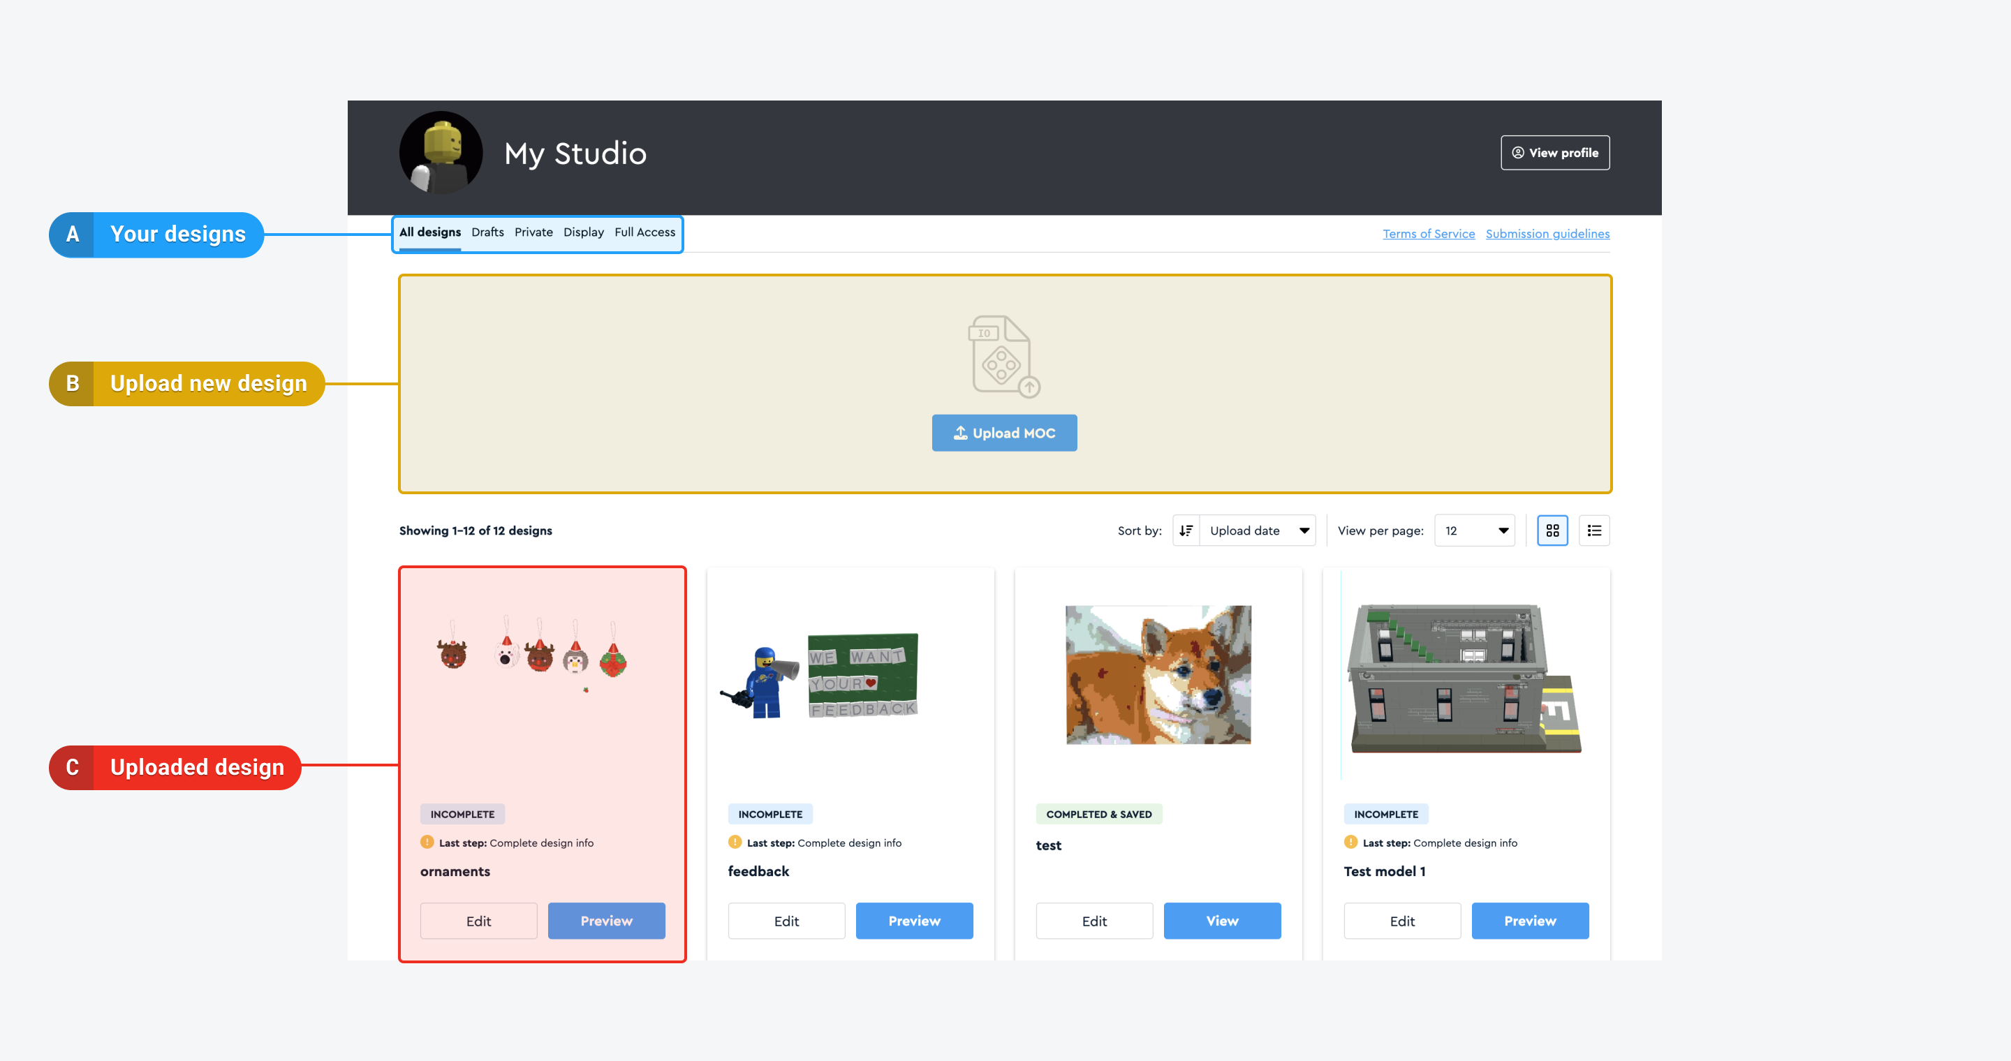Click the Upload MOC button
The image size is (2011, 1061).
coord(1005,433)
